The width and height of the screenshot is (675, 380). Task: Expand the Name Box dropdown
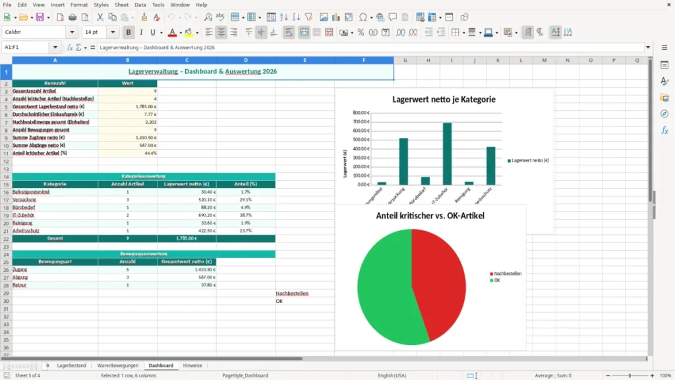click(55, 47)
